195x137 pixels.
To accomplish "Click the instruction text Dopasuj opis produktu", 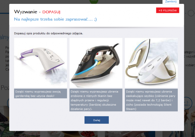I will [x=48, y=33].
